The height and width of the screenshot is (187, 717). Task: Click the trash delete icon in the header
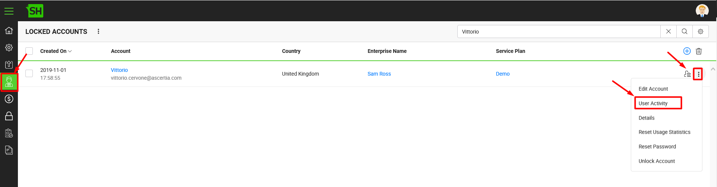[699, 51]
